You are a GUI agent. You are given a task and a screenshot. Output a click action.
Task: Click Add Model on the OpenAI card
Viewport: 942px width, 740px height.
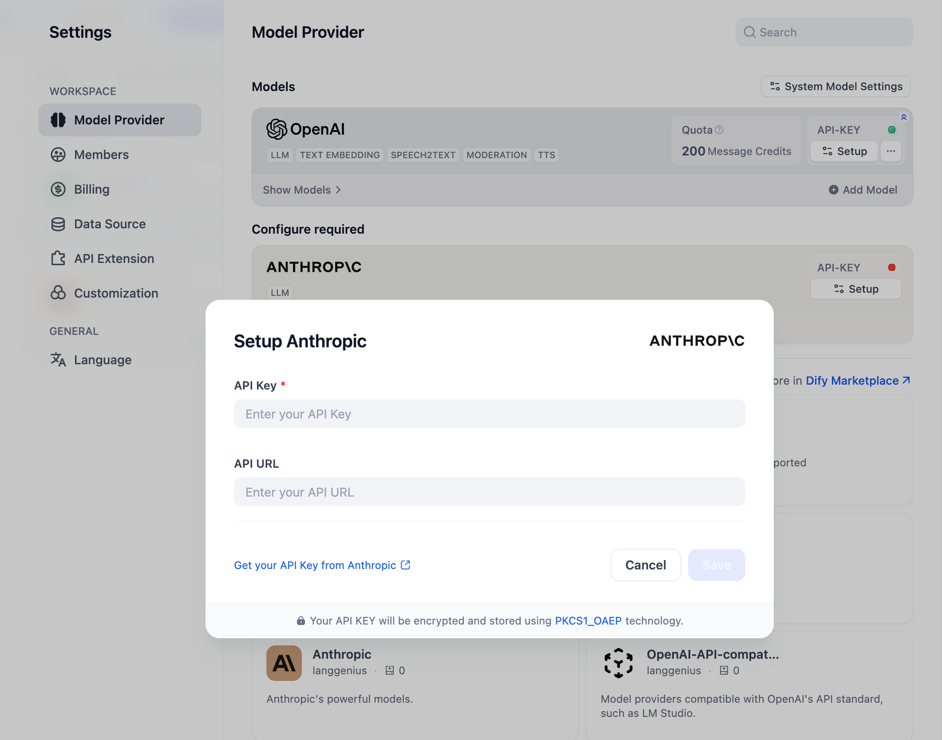click(863, 190)
